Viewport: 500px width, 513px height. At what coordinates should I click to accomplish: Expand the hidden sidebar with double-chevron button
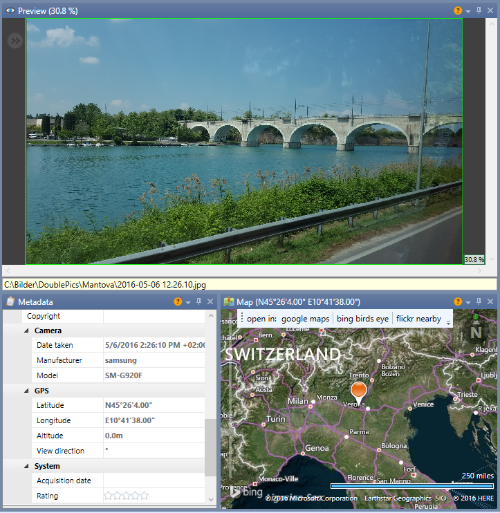15,41
